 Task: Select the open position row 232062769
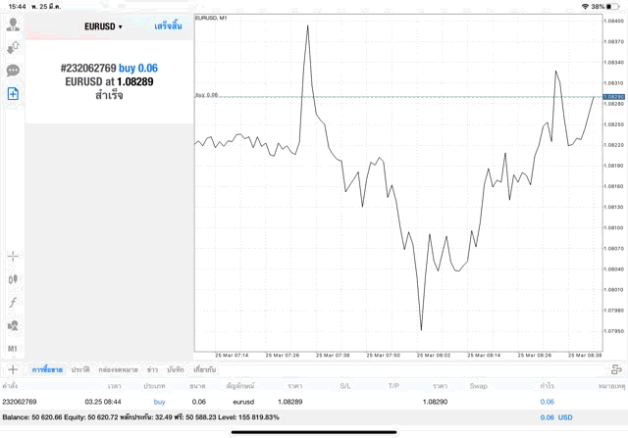pos(294,402)
